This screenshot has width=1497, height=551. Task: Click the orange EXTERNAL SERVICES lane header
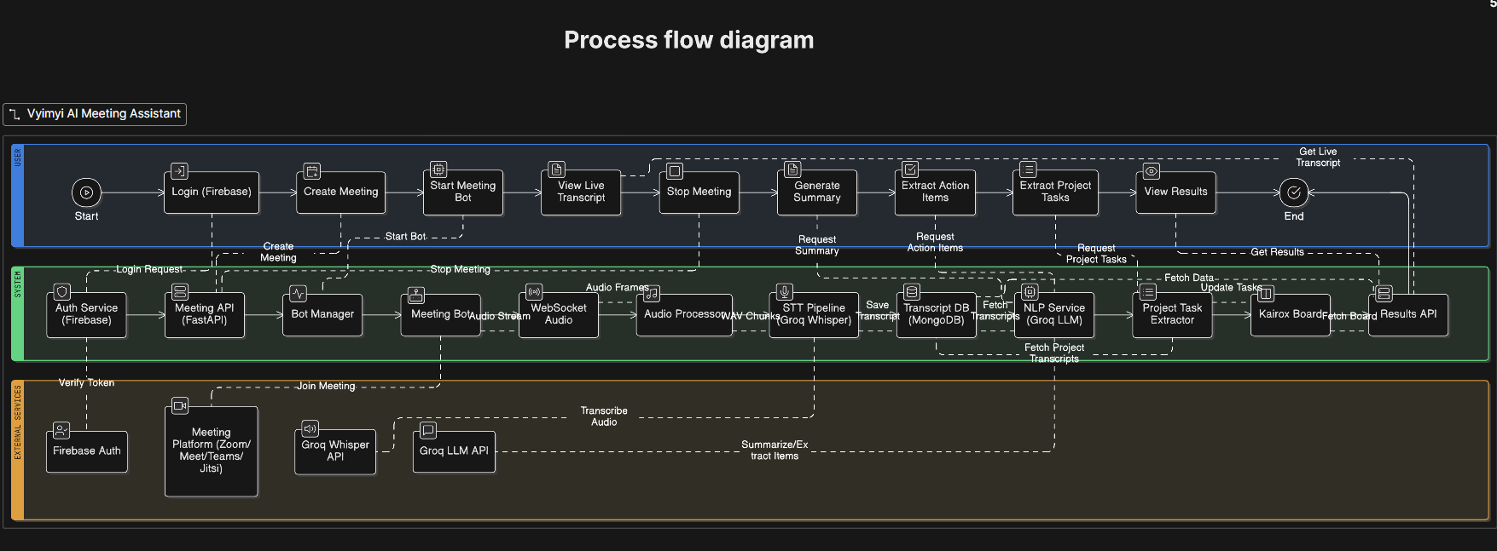click(18, 451)
